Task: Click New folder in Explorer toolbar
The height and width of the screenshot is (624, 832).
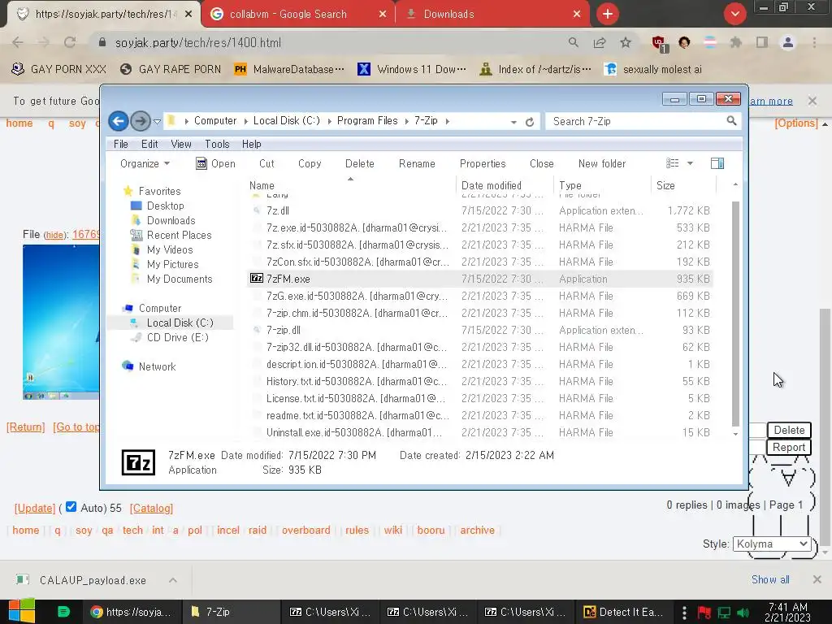Action: point(602,163)
